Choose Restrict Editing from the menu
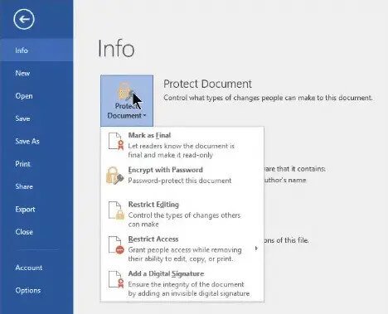Screen dimensions: 388x314 pyautogui.click(x=182, y=214)
